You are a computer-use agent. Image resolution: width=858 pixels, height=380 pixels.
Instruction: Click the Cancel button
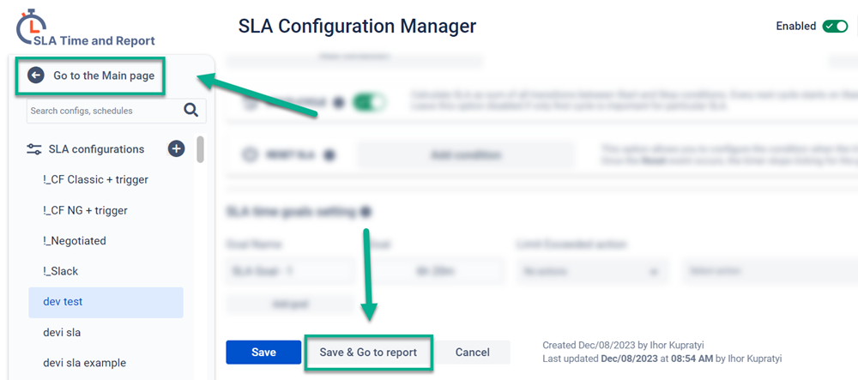tap(473, 353)
